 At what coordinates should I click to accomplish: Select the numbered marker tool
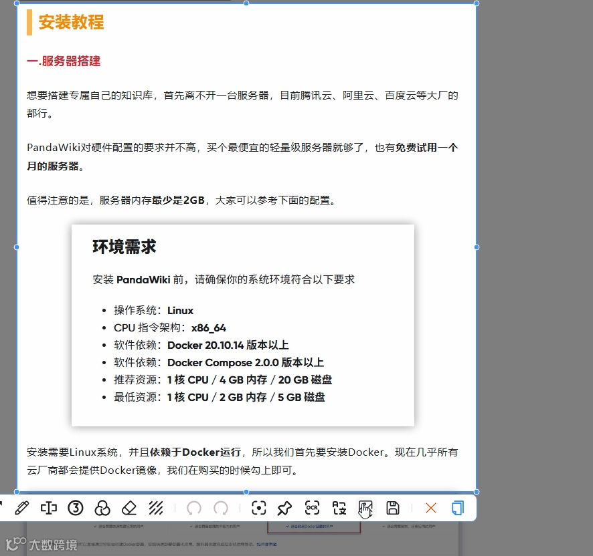75,508
